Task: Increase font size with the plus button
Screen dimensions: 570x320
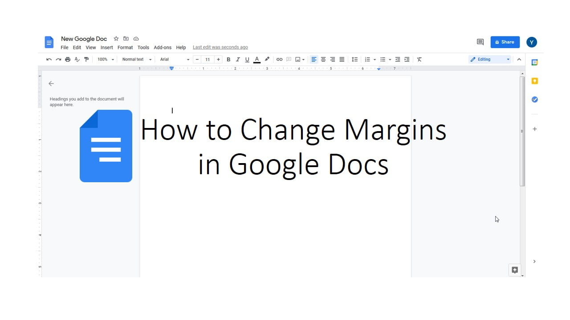Action: tap(218, 60)
